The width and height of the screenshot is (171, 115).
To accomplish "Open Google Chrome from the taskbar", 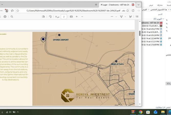I will click(x=141, y=112).
